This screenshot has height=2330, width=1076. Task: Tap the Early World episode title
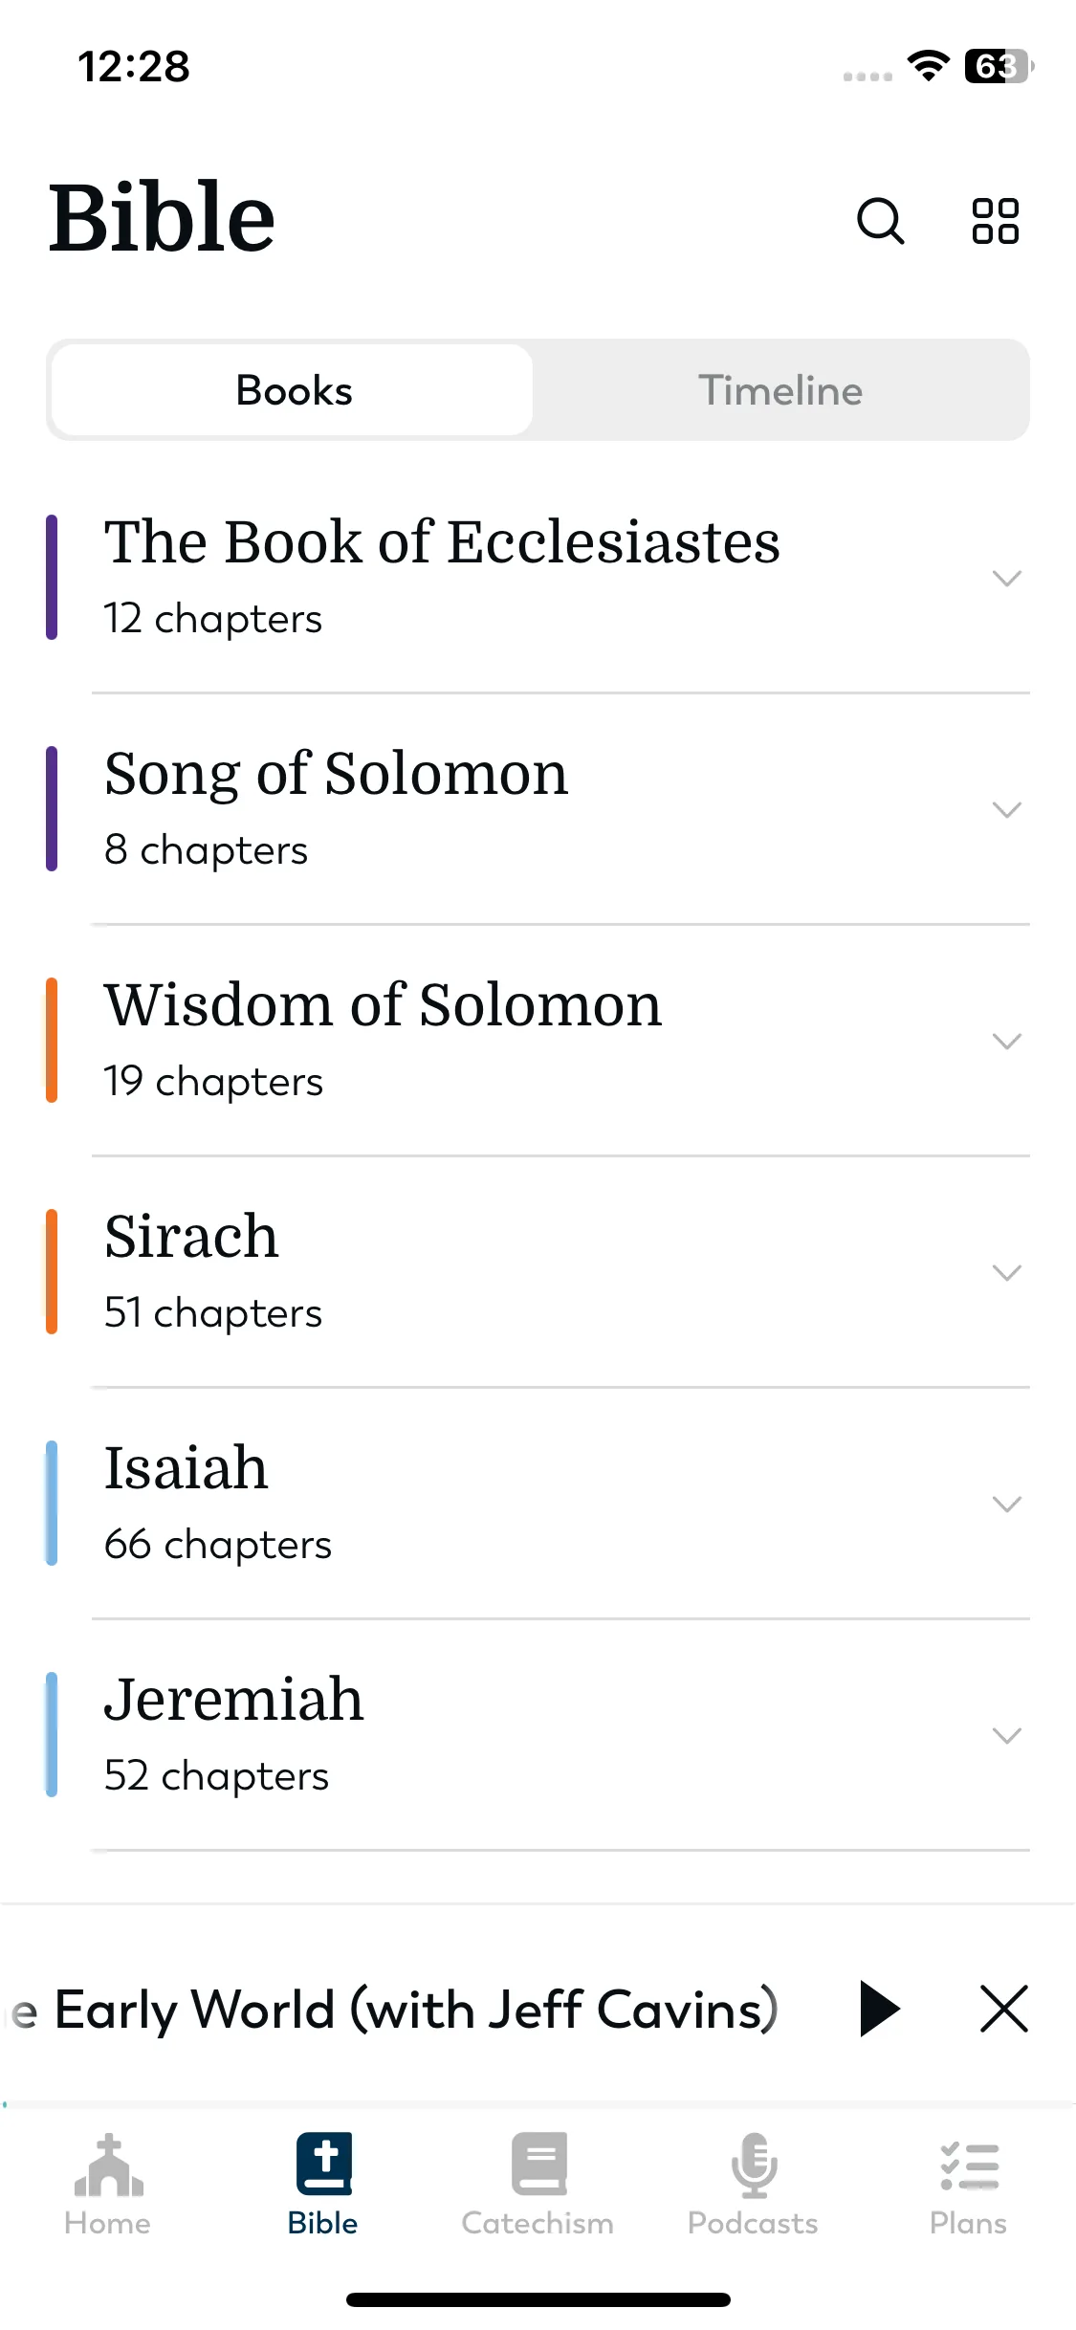coord(394,2009)
